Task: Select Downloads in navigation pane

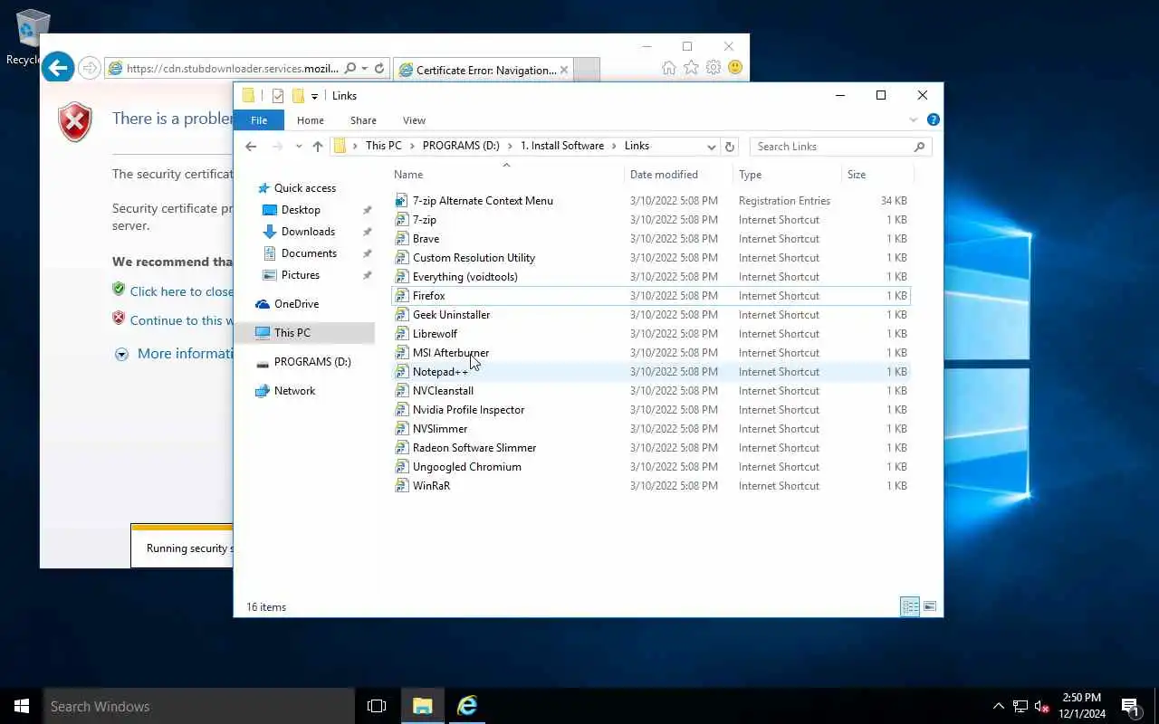Action: tap(308, 232)
